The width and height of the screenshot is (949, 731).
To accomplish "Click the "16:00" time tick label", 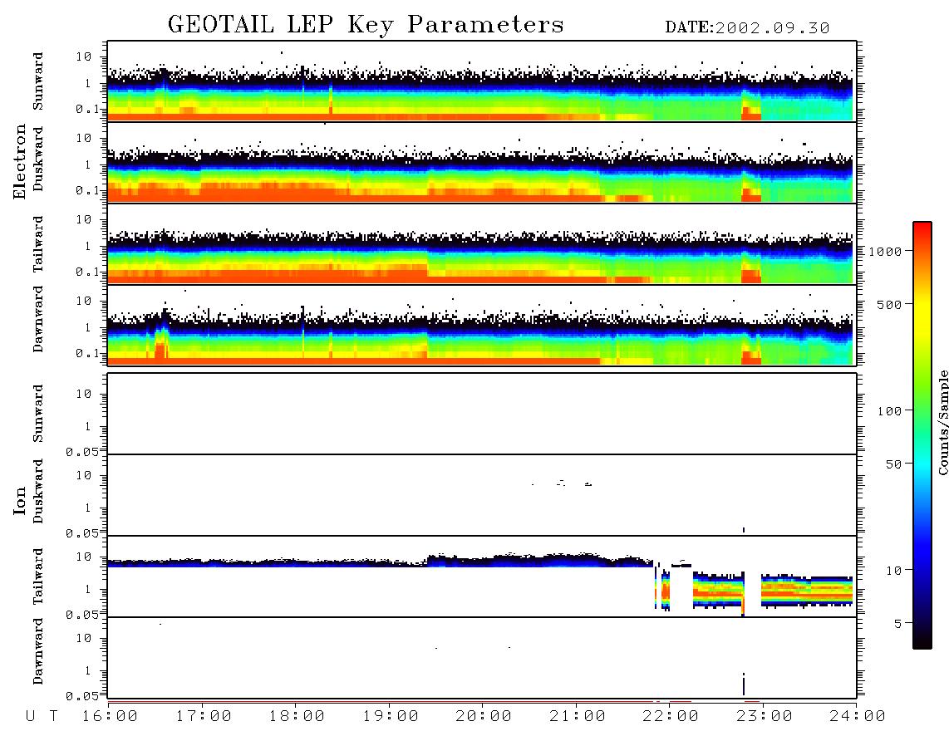I will (x=111, y=716).
